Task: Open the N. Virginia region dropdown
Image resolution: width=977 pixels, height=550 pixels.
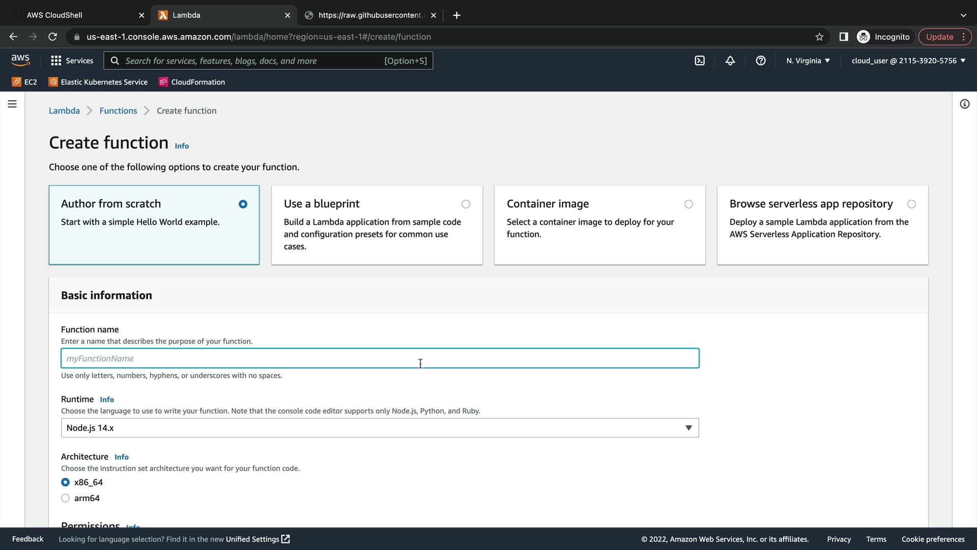Action: click(808, 61)
